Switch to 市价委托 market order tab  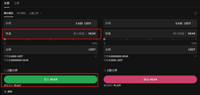click(21, 13)
